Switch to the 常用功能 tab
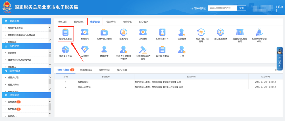 [x=62, y=22]
